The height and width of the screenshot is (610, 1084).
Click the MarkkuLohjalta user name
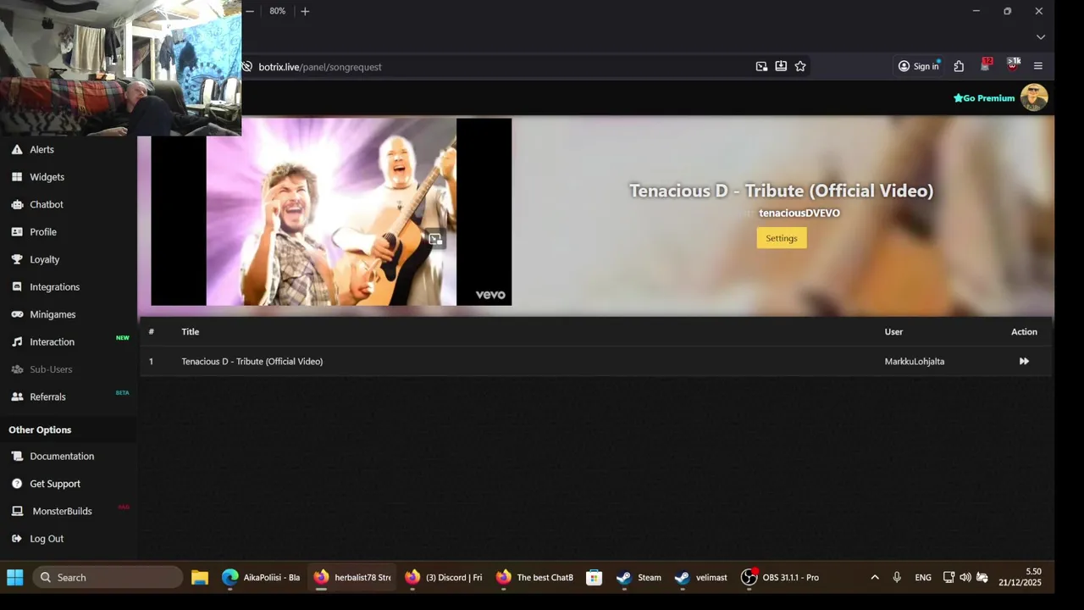point(915,361)
